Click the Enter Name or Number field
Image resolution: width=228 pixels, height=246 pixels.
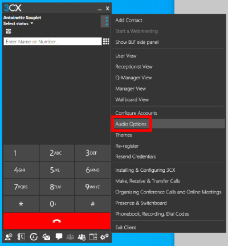click(52, 42)
